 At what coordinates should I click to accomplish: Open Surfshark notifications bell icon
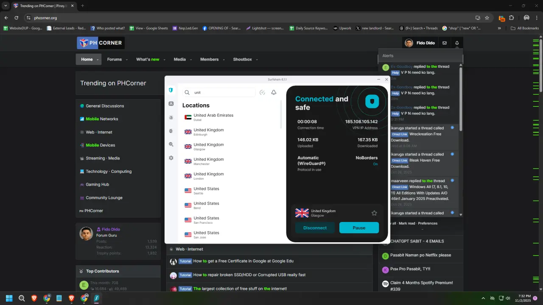pos(274,92)
